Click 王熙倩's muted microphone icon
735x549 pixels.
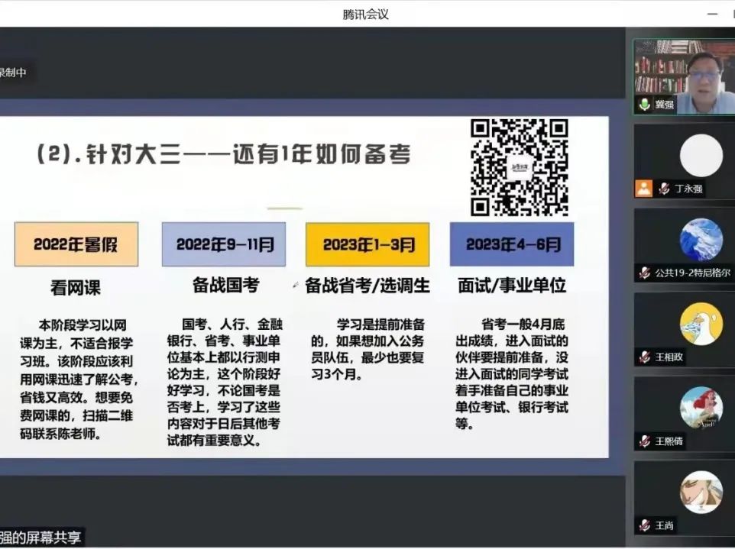644,441
